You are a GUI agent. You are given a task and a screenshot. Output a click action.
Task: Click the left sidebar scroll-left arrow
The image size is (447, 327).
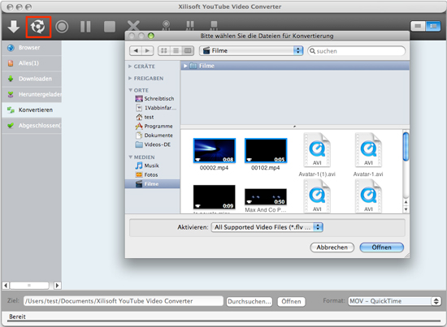click(6, 285)
